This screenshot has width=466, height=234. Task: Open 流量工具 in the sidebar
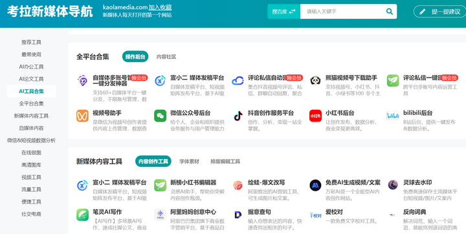(x=31, y=189)
